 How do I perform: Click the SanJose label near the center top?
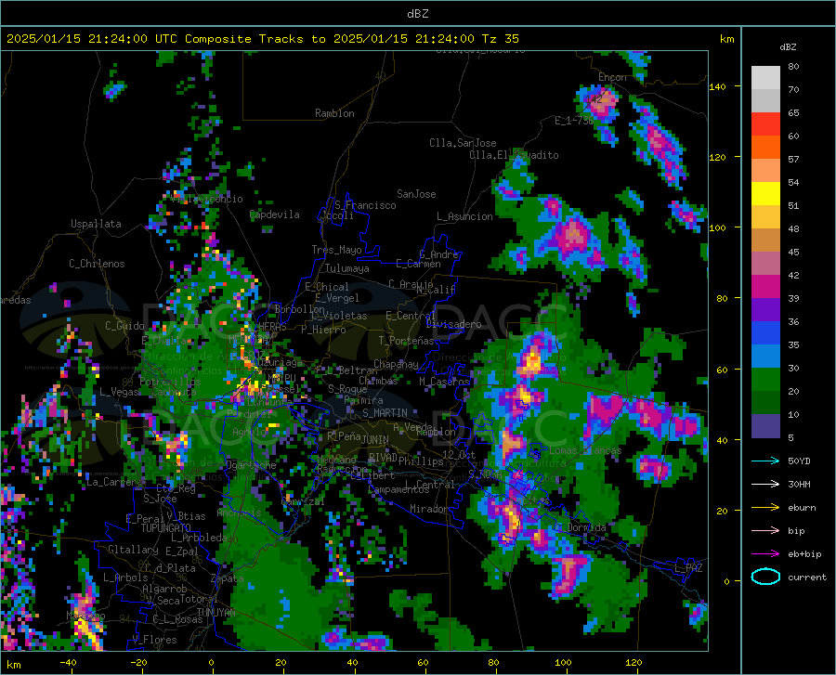coord(416,194)
